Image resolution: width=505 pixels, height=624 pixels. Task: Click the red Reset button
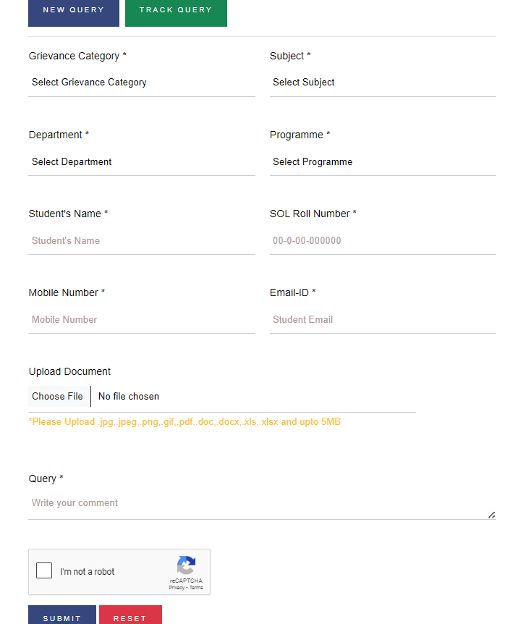(x=130, y=617)
